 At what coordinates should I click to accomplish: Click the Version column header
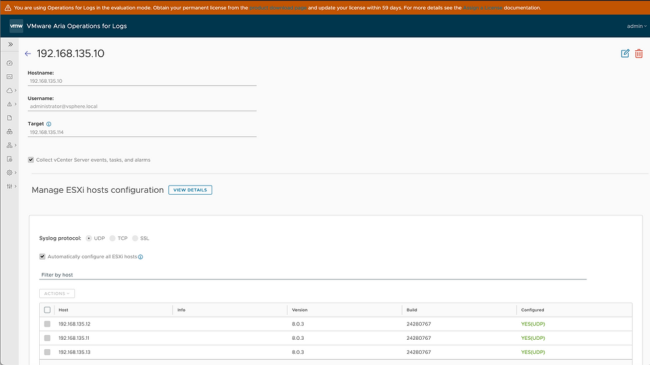point(300,310)
